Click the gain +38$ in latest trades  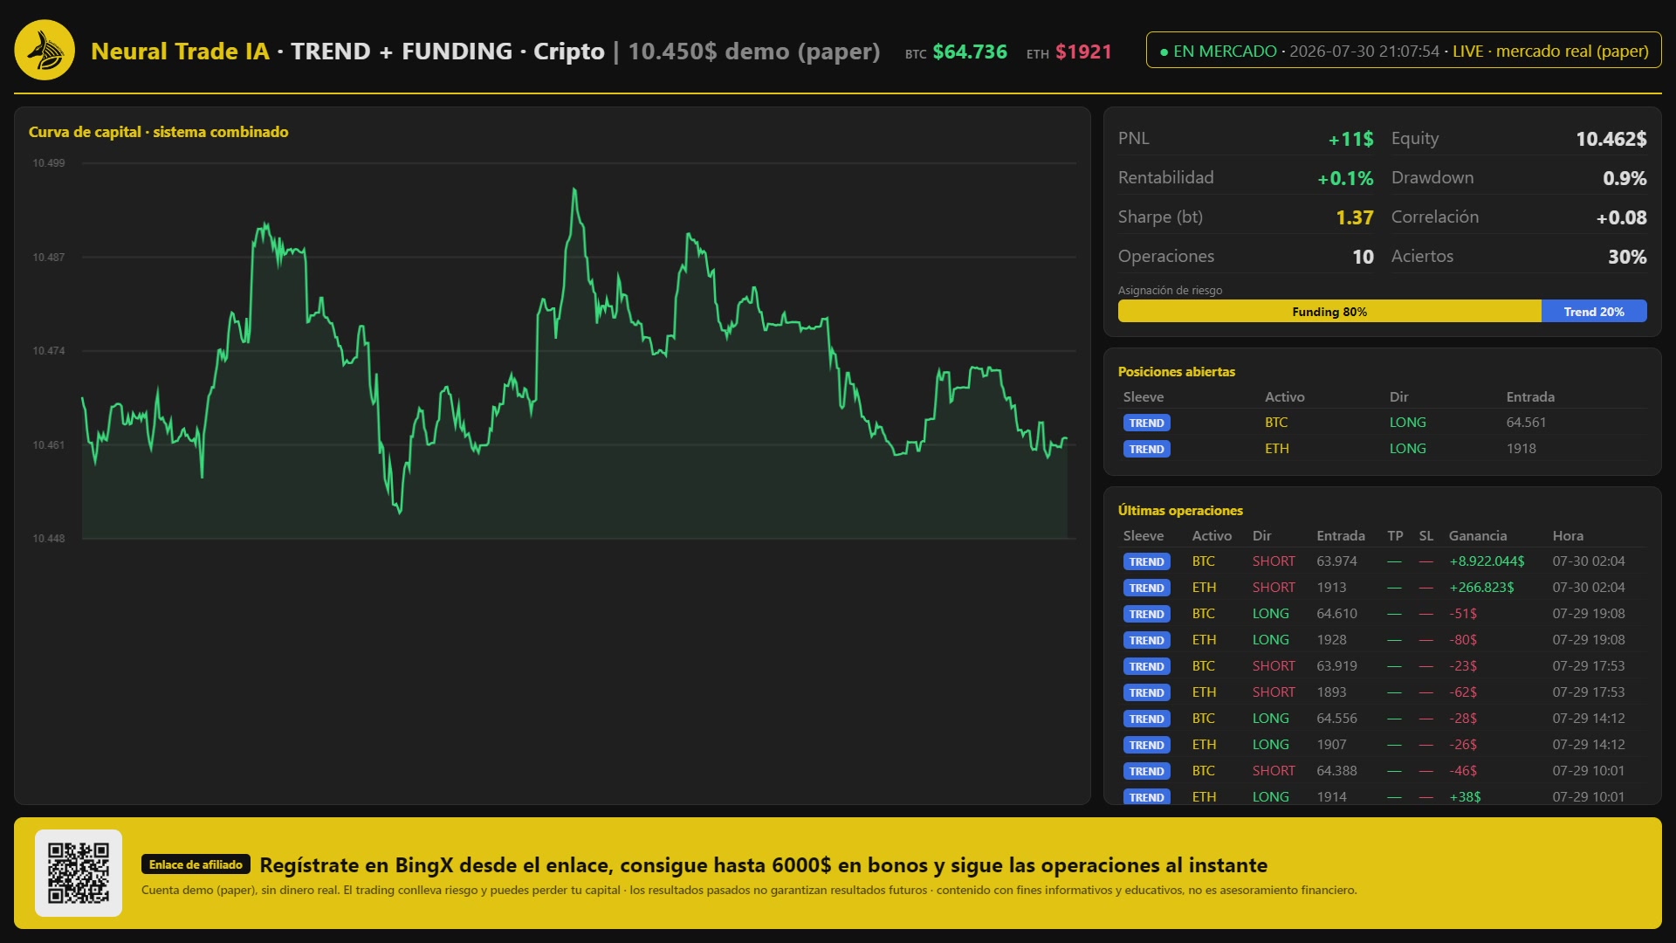[x=1465, y=797]
